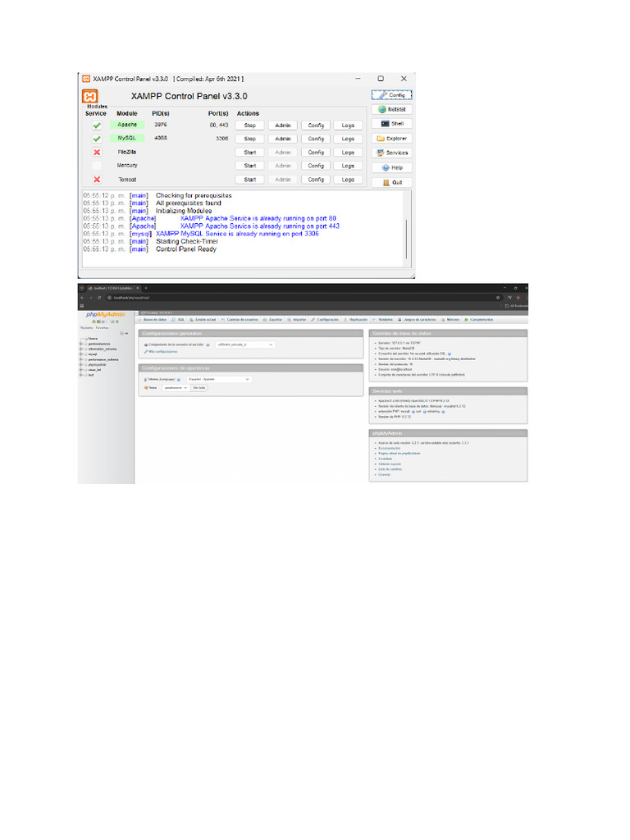This screenshot has height=840, width=630.
Task: Open Tomcat Config dropdown
Action: (316, 180)
